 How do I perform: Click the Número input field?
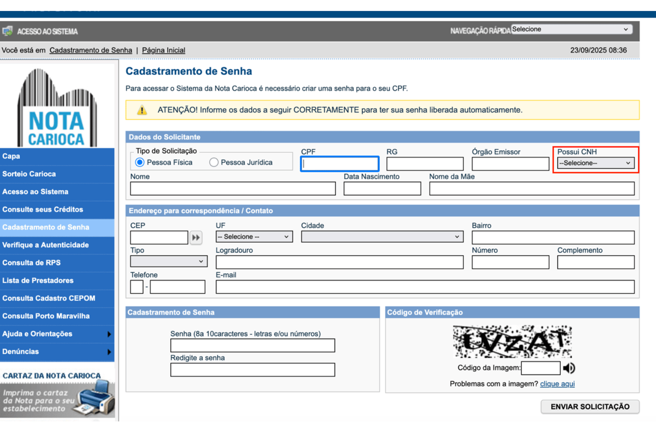click(510, 262)
